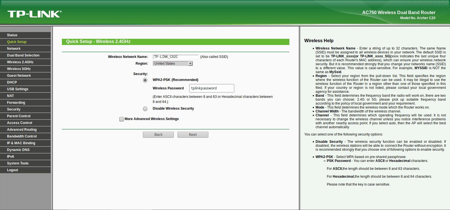Click the Wireless Network Name field
Screen dimensions: 450x210
(x=176, y=57)
